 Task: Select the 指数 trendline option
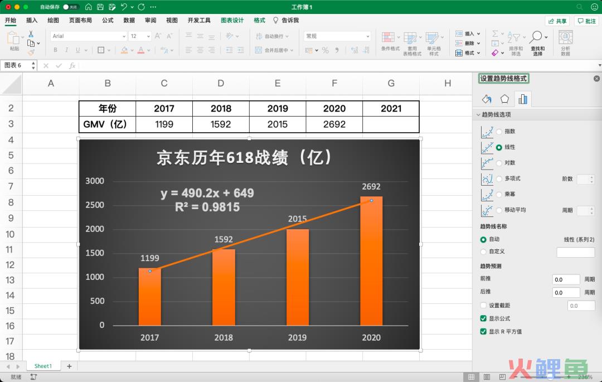499,131
